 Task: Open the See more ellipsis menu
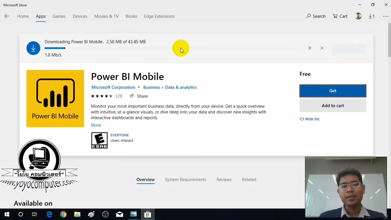386,16
